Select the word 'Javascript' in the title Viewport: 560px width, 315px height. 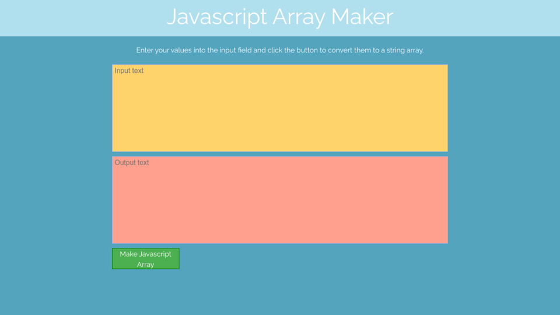(x=216, y=17)
